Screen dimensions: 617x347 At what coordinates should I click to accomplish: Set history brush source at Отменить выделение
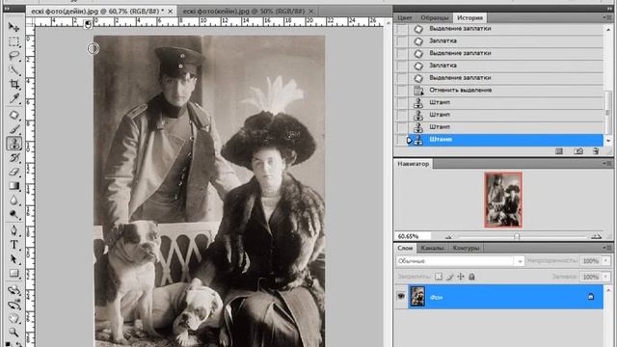[x=402, y=90]
